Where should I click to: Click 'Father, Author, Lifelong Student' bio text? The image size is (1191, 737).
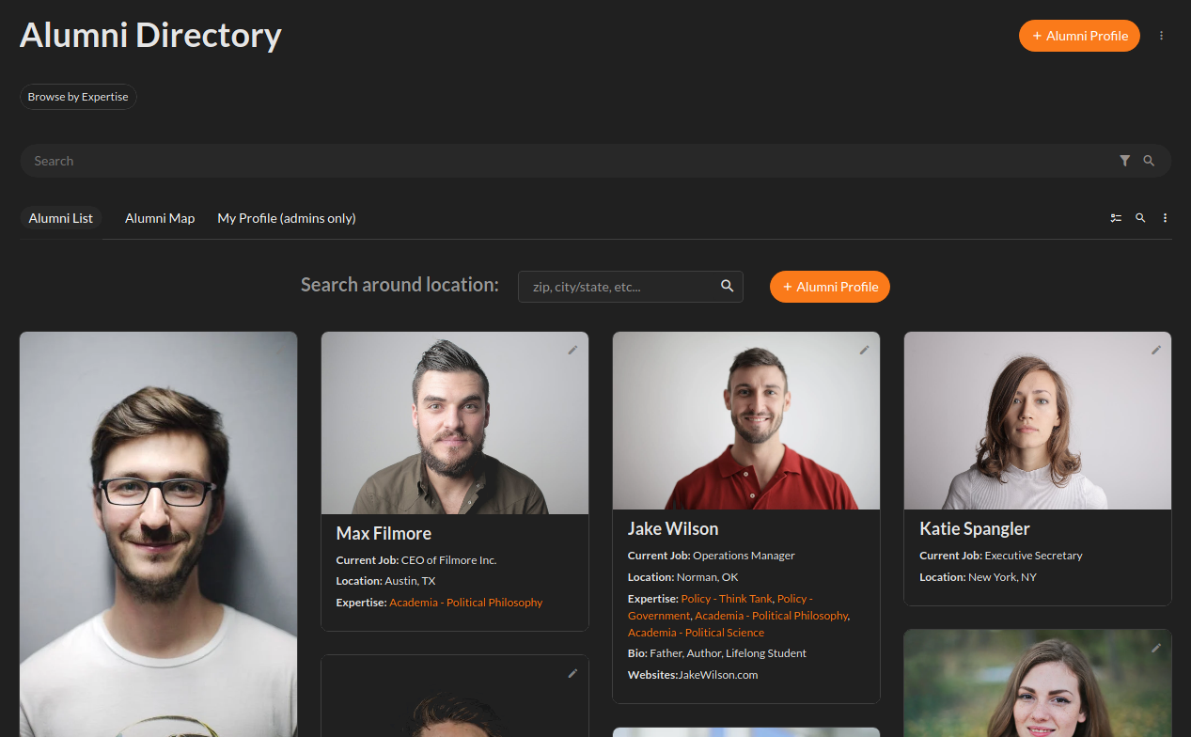[x=729, y=653]
